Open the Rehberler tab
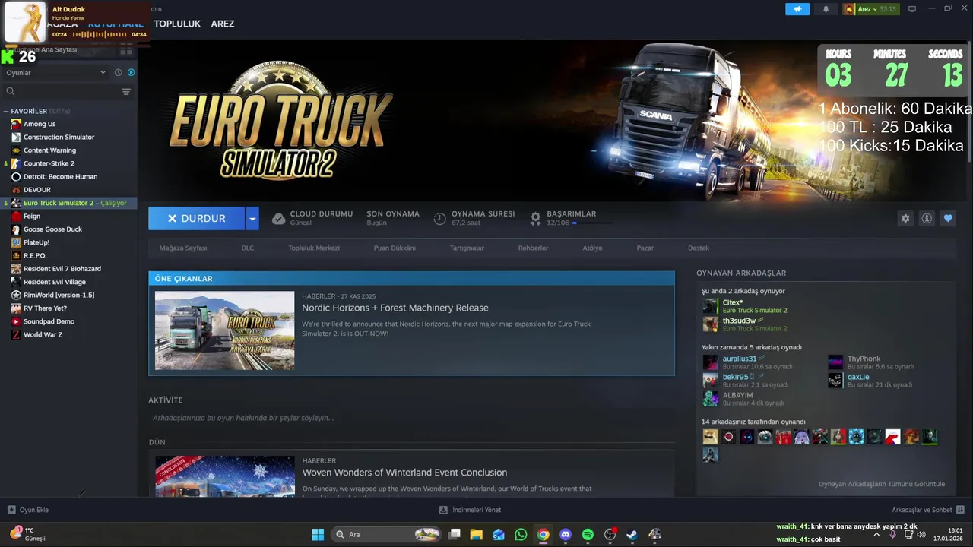The height and width of the screenshot is (547, 973). click(533, 248)
